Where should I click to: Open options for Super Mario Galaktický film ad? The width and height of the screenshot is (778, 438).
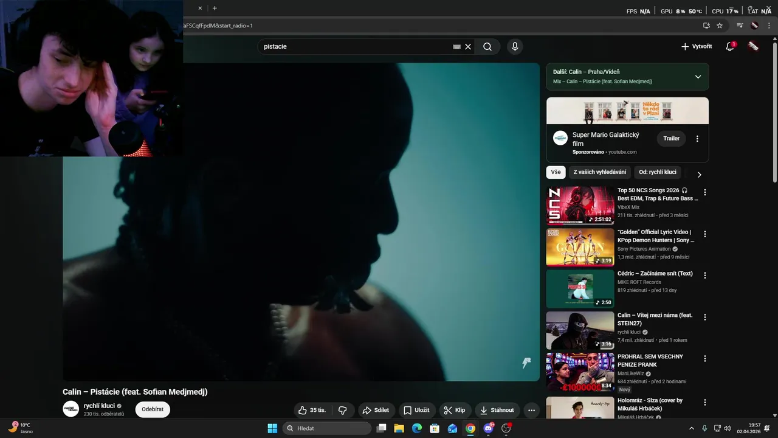(x=697, y=139)
